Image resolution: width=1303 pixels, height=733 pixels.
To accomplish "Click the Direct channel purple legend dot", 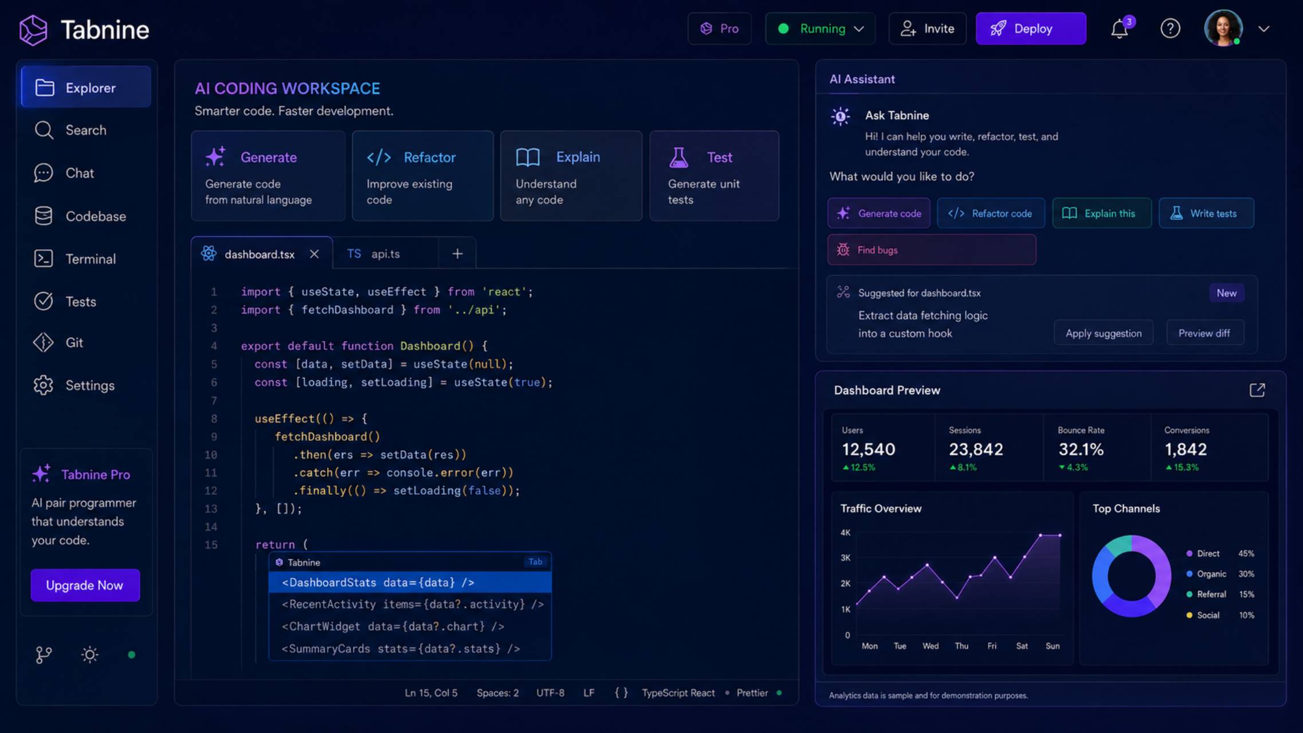I will coord(1190,553).
